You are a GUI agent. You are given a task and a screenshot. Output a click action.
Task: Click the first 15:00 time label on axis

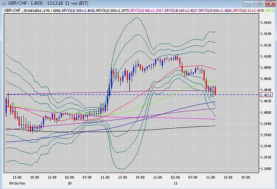point(17,177)
